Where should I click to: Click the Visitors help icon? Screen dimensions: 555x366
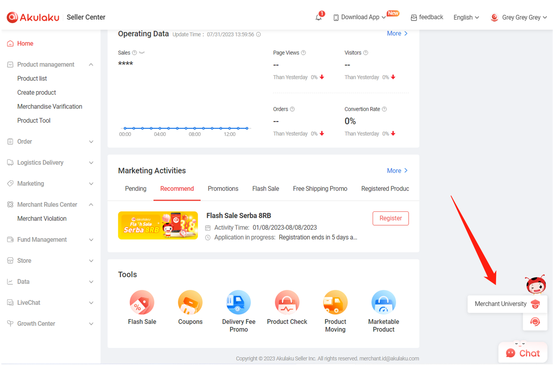click(365, 53)
